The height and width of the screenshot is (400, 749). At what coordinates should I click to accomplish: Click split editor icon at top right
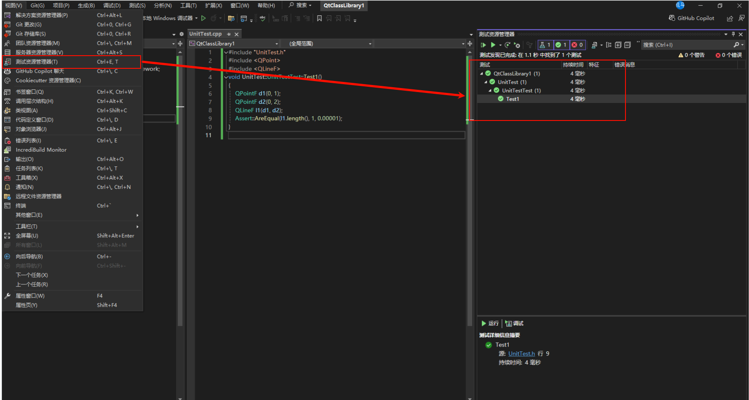tap(470, 43)
